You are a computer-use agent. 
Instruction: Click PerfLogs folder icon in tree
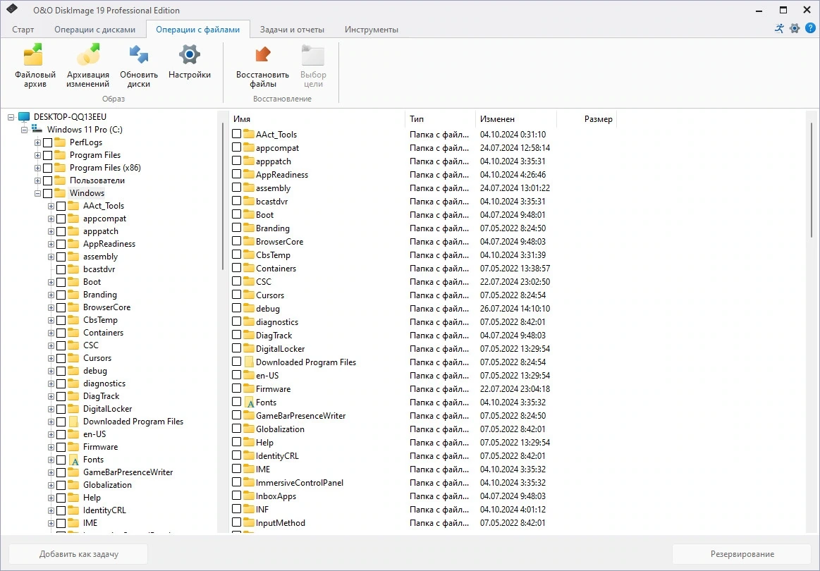click(60, 142)
